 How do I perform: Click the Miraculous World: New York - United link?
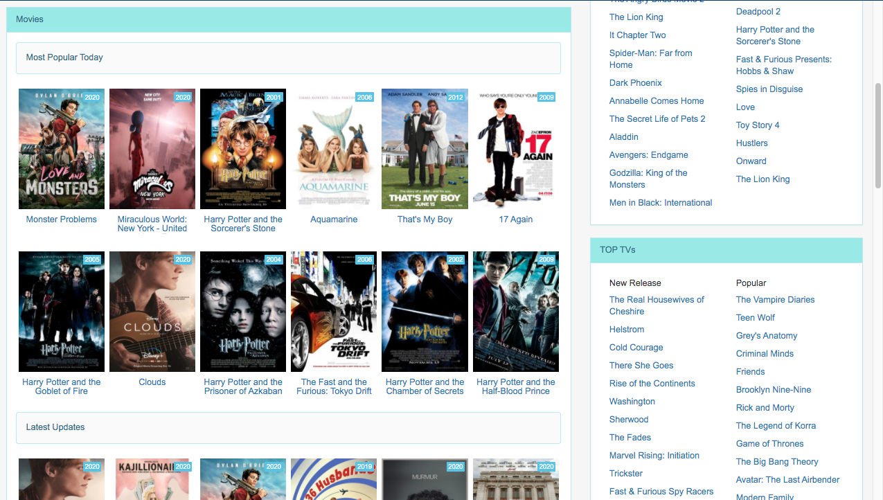[x=152, y=224]
